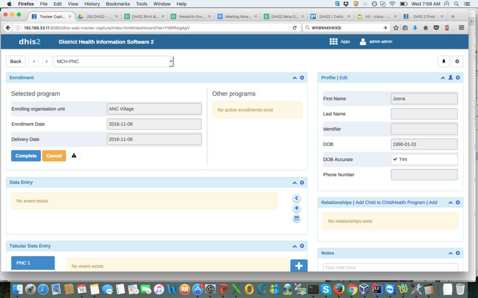Click the person icon in the Profile header

[450, 77]
